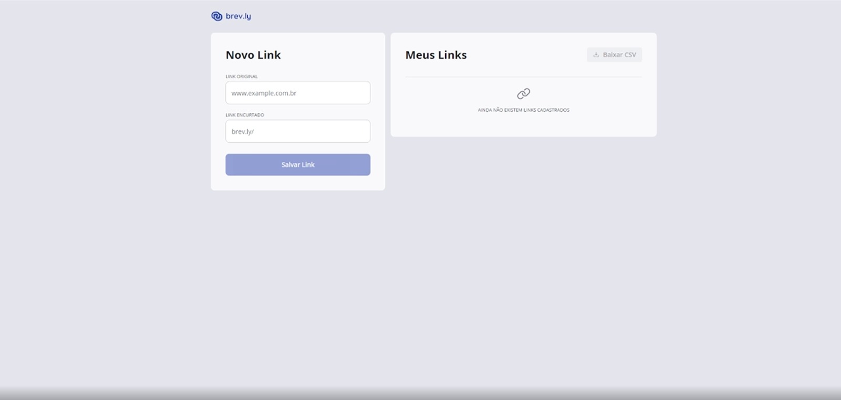Select the Meus Links heading

pos(436,55)
